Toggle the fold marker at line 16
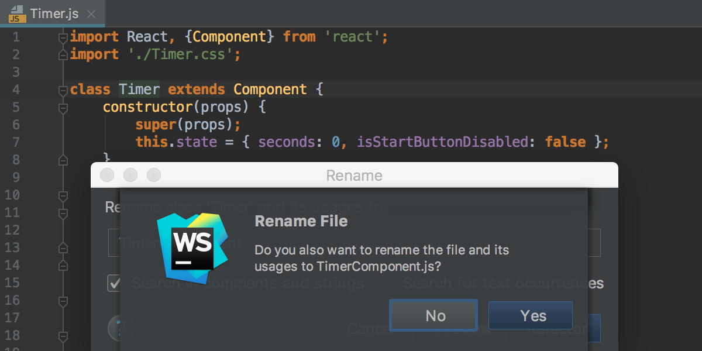This screenshot has height=351, width=702. (x=63, y=301)
